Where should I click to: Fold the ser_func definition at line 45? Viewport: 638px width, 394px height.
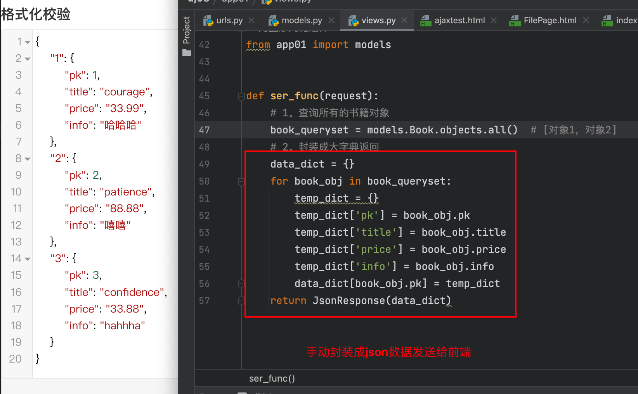(x=241, y=96)
